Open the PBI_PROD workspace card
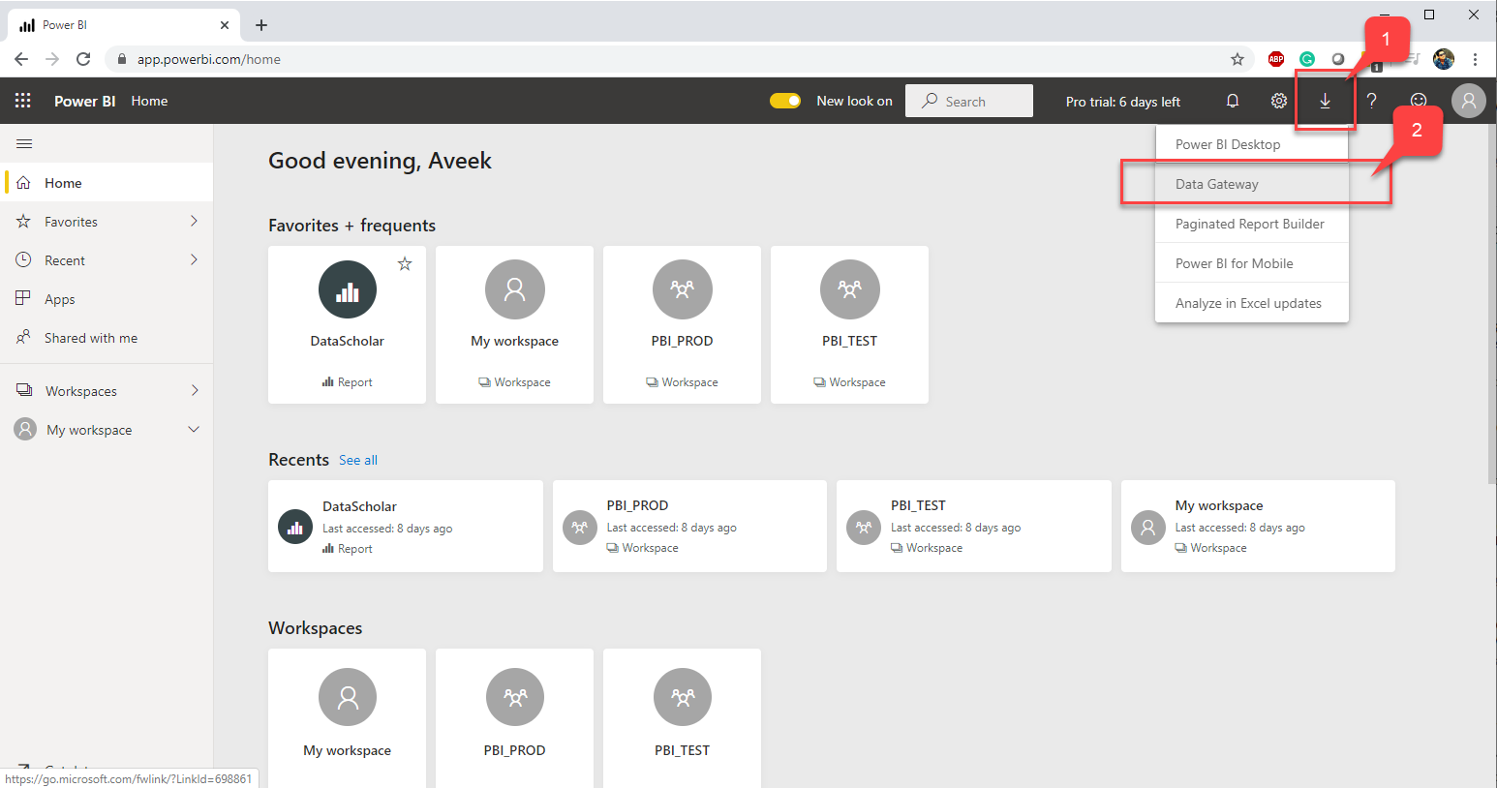Viewport: 1497px width, 788px height. coord(682,324)
